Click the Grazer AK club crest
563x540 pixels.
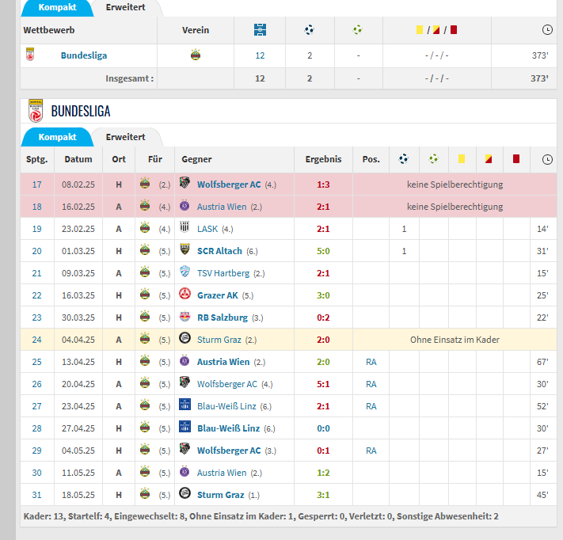point(184,295)
